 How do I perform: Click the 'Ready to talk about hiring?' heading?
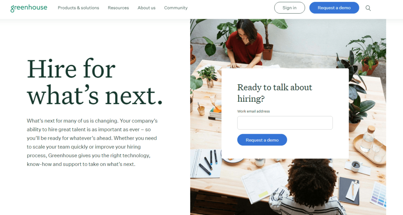[x=274, y=93]
